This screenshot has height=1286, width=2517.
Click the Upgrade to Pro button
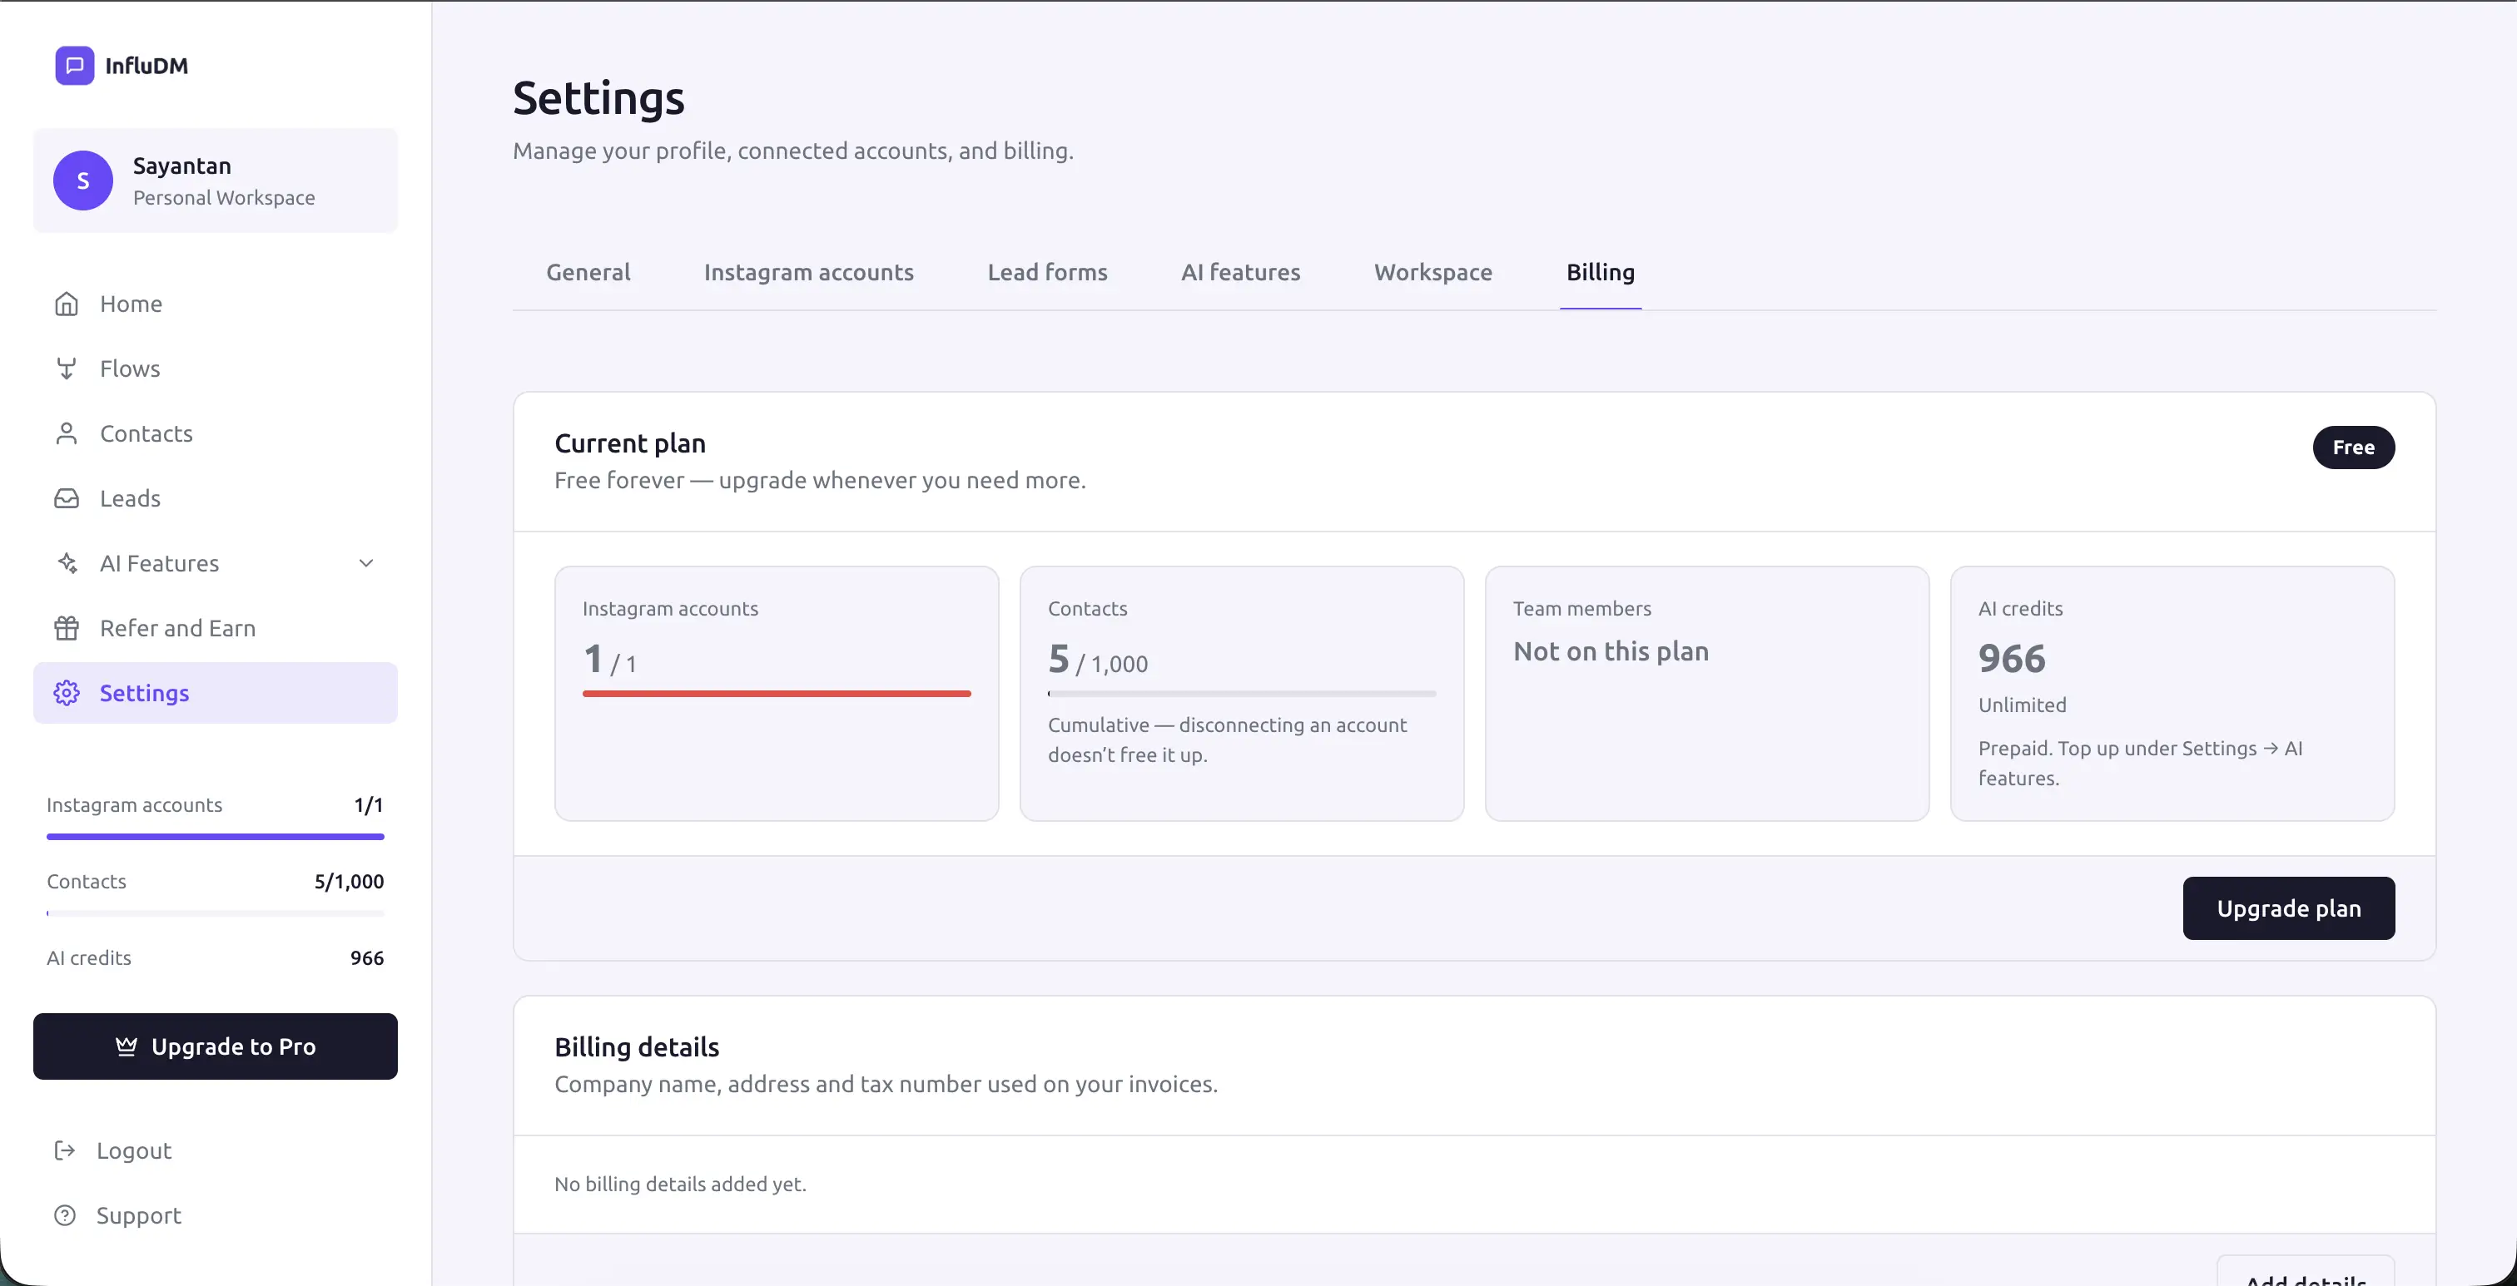tap(215, 1046)
